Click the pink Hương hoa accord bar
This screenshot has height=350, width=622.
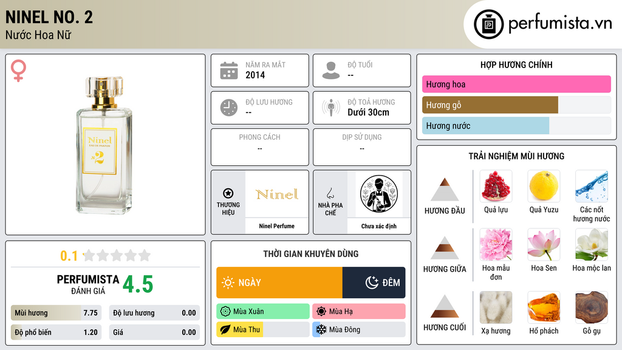tap(516, 84)
